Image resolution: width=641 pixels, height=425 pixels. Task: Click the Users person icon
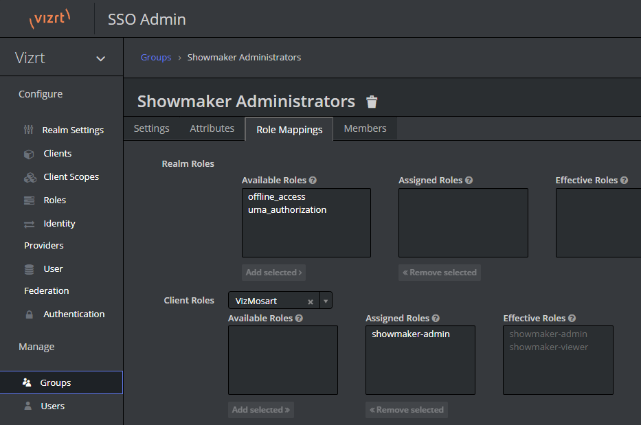(27, 406)
